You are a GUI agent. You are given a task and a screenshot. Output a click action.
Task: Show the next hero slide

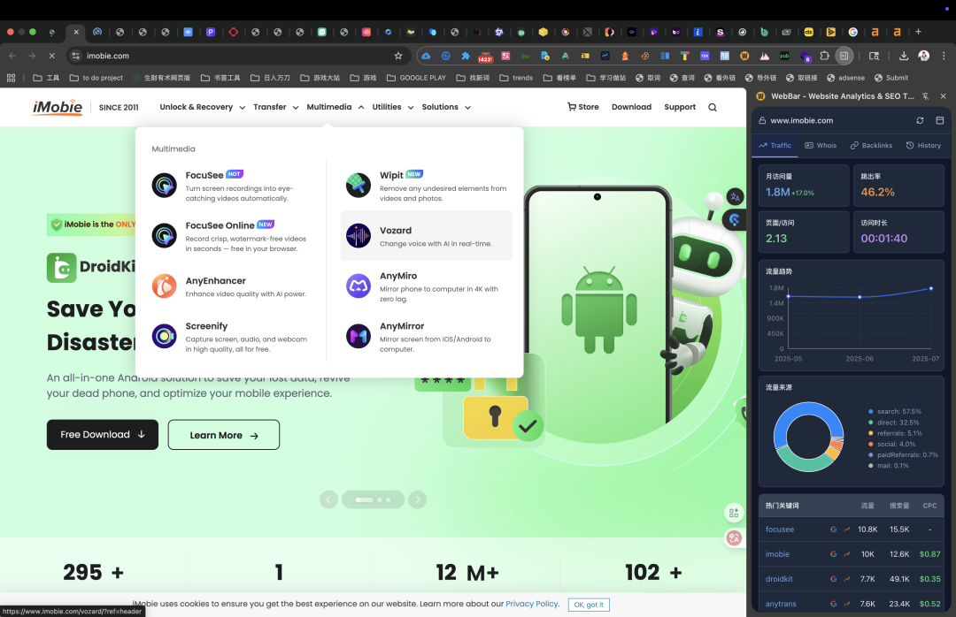pyautogui.click(x=418, y=499)
